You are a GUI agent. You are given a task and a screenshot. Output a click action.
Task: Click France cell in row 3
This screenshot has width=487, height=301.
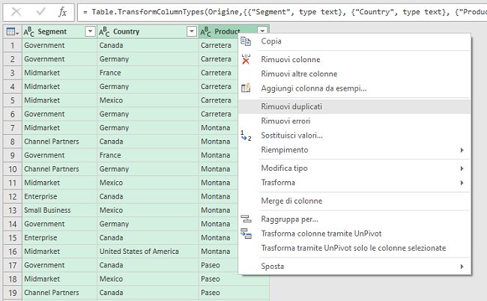tap(148, 73)
